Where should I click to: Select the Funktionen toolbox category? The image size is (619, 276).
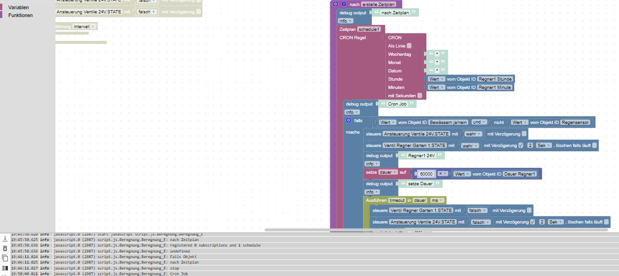coord(20,15)
